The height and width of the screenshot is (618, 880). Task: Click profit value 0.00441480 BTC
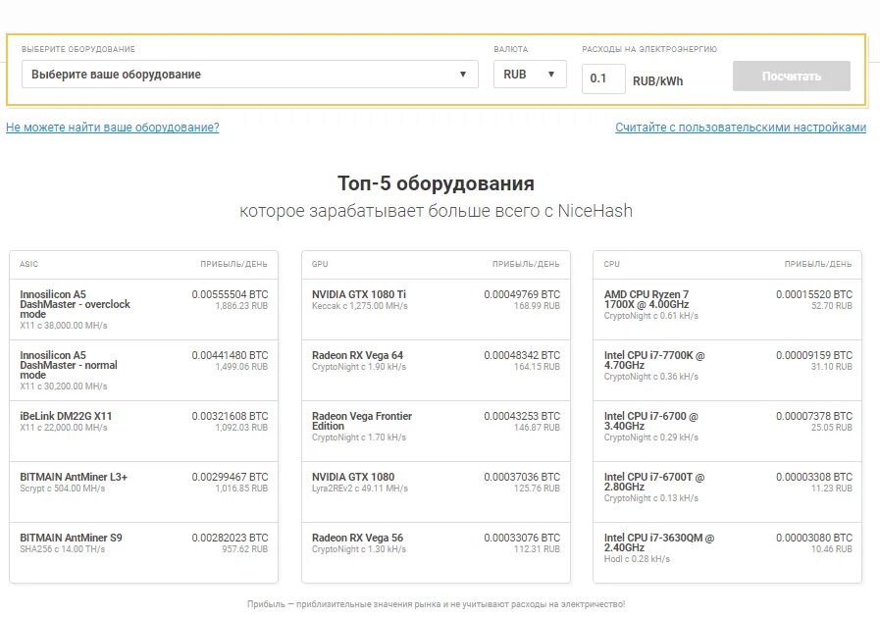pyautogui.click(x=231, y=355)
